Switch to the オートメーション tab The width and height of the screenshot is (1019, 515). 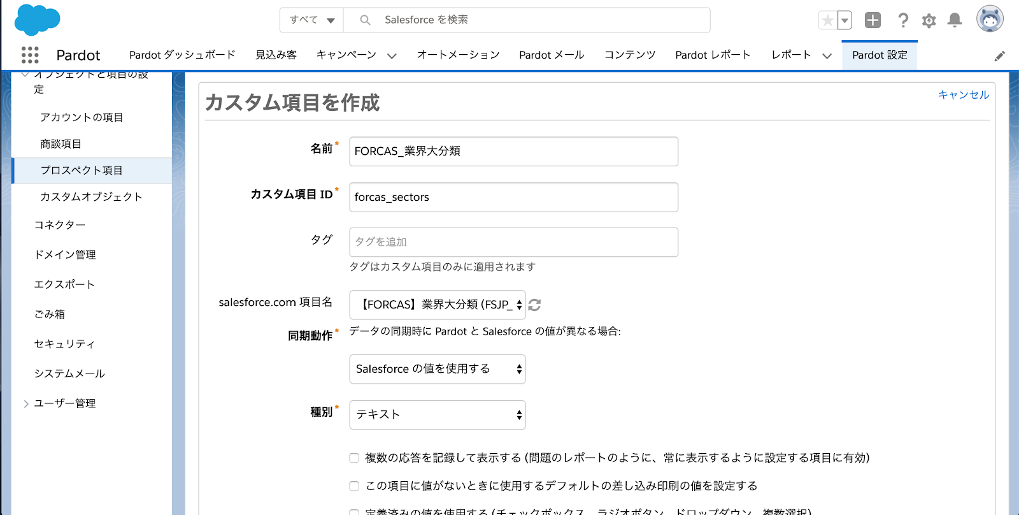[458, 55]
